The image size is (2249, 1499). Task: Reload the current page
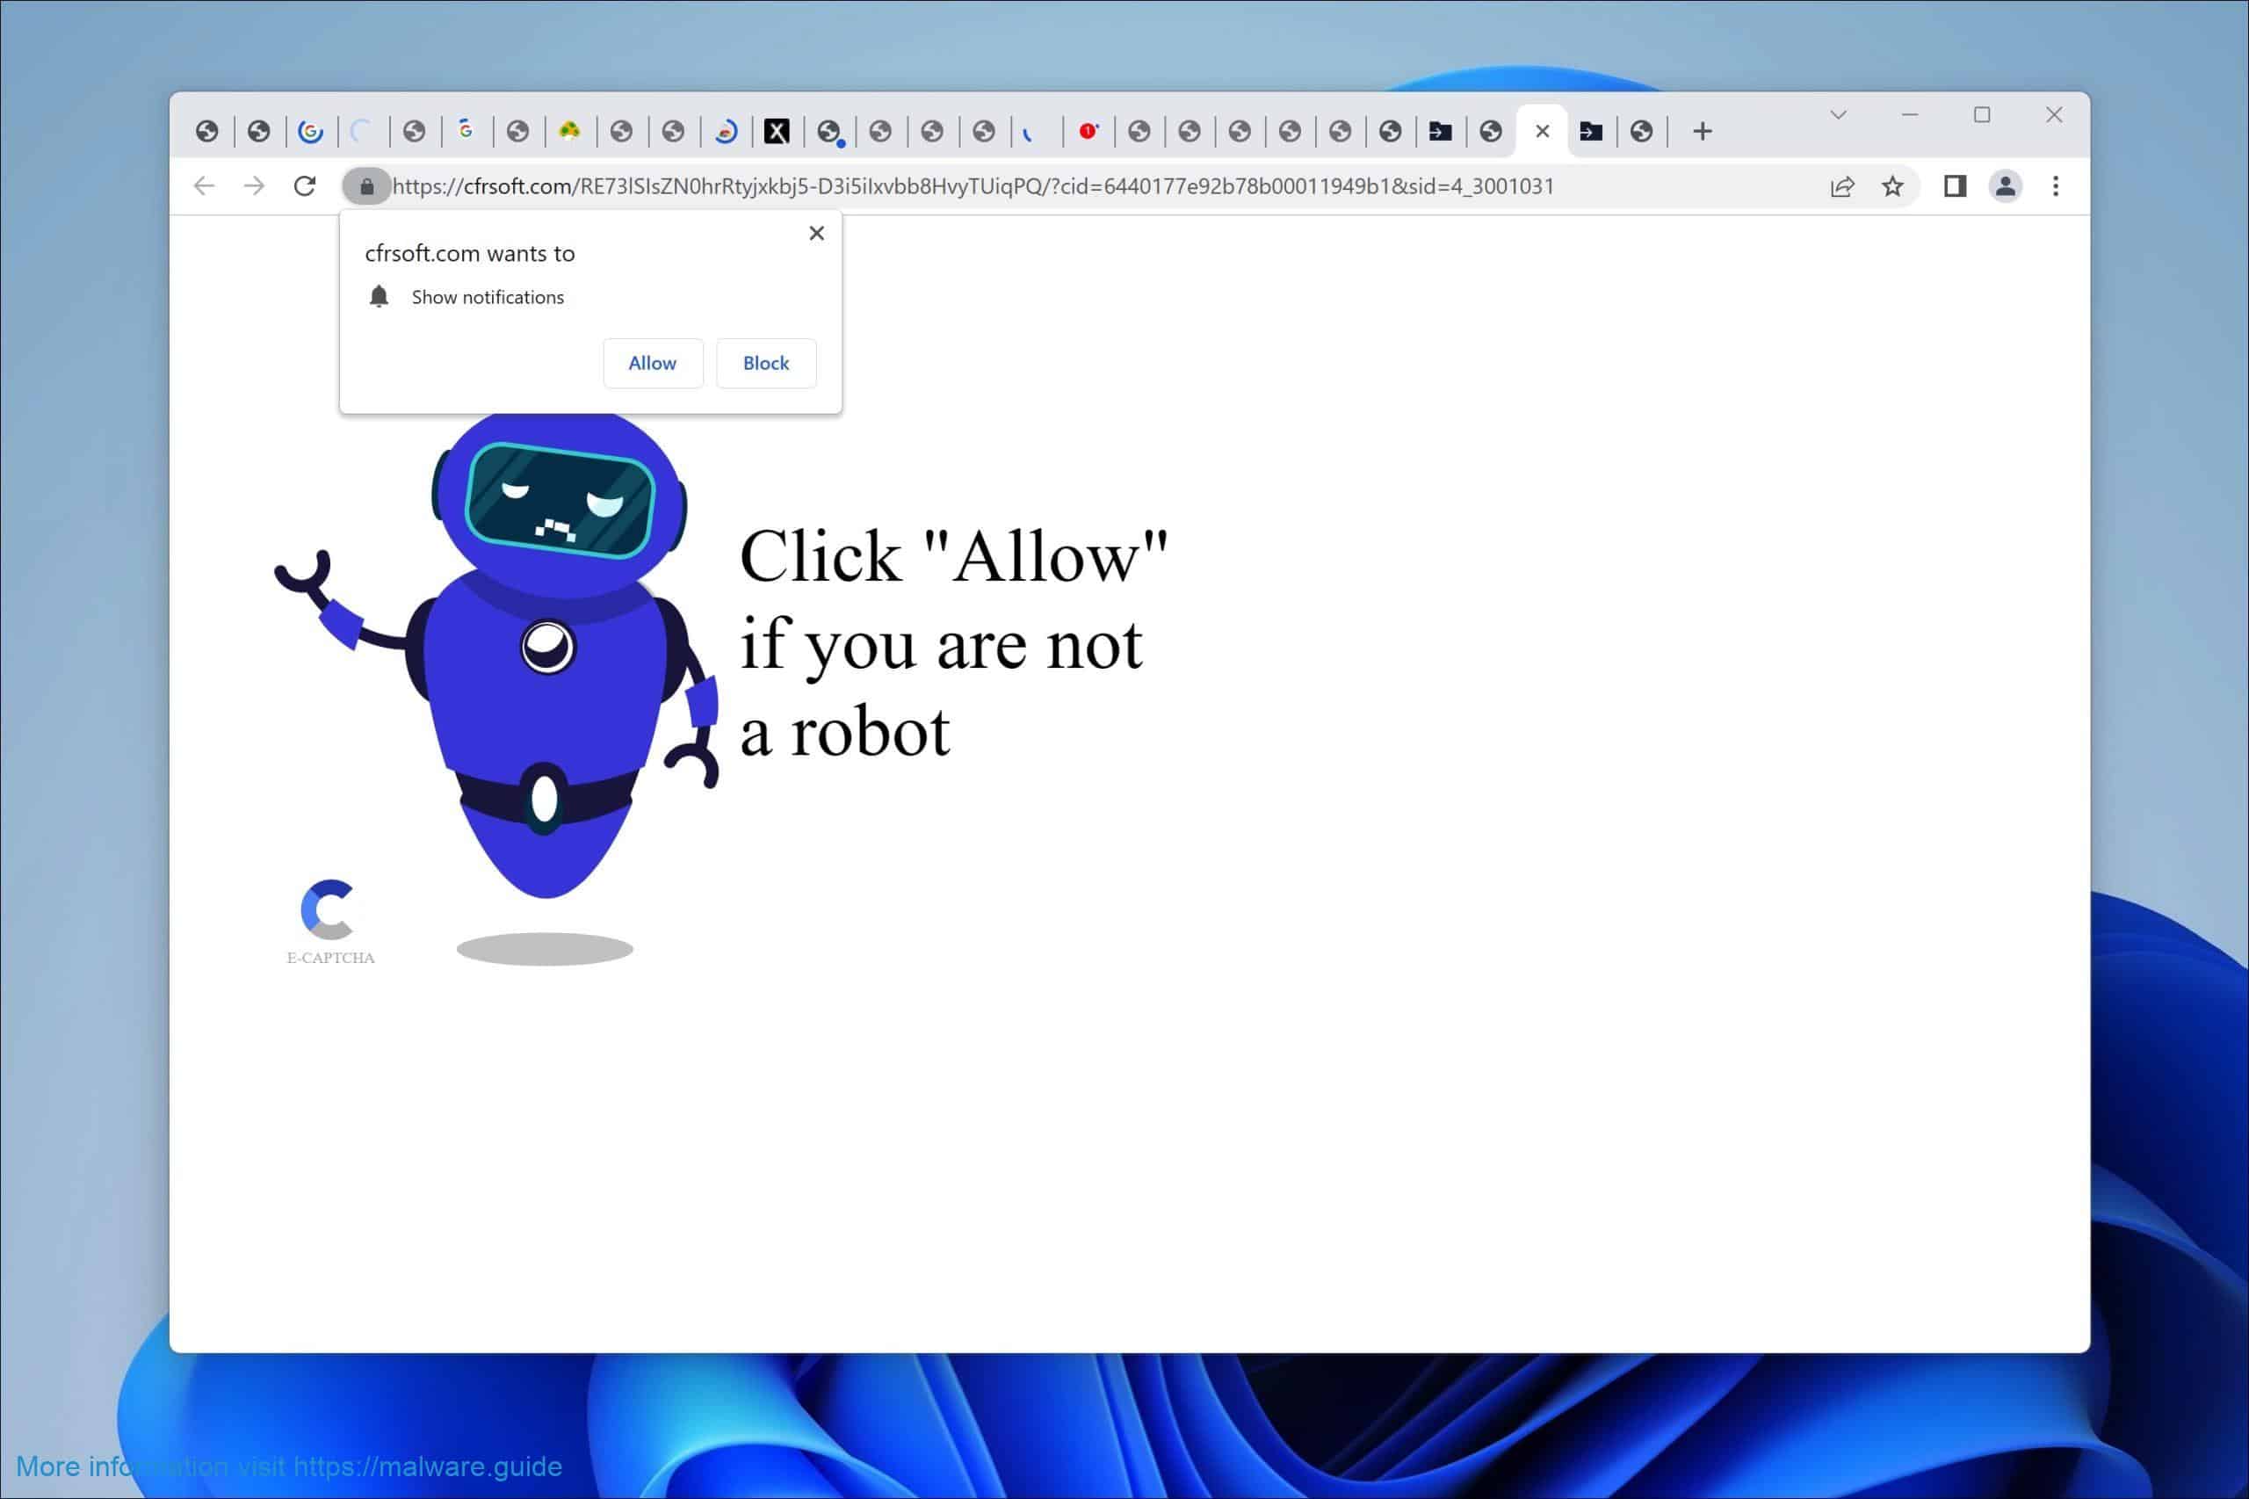(305, 186)
